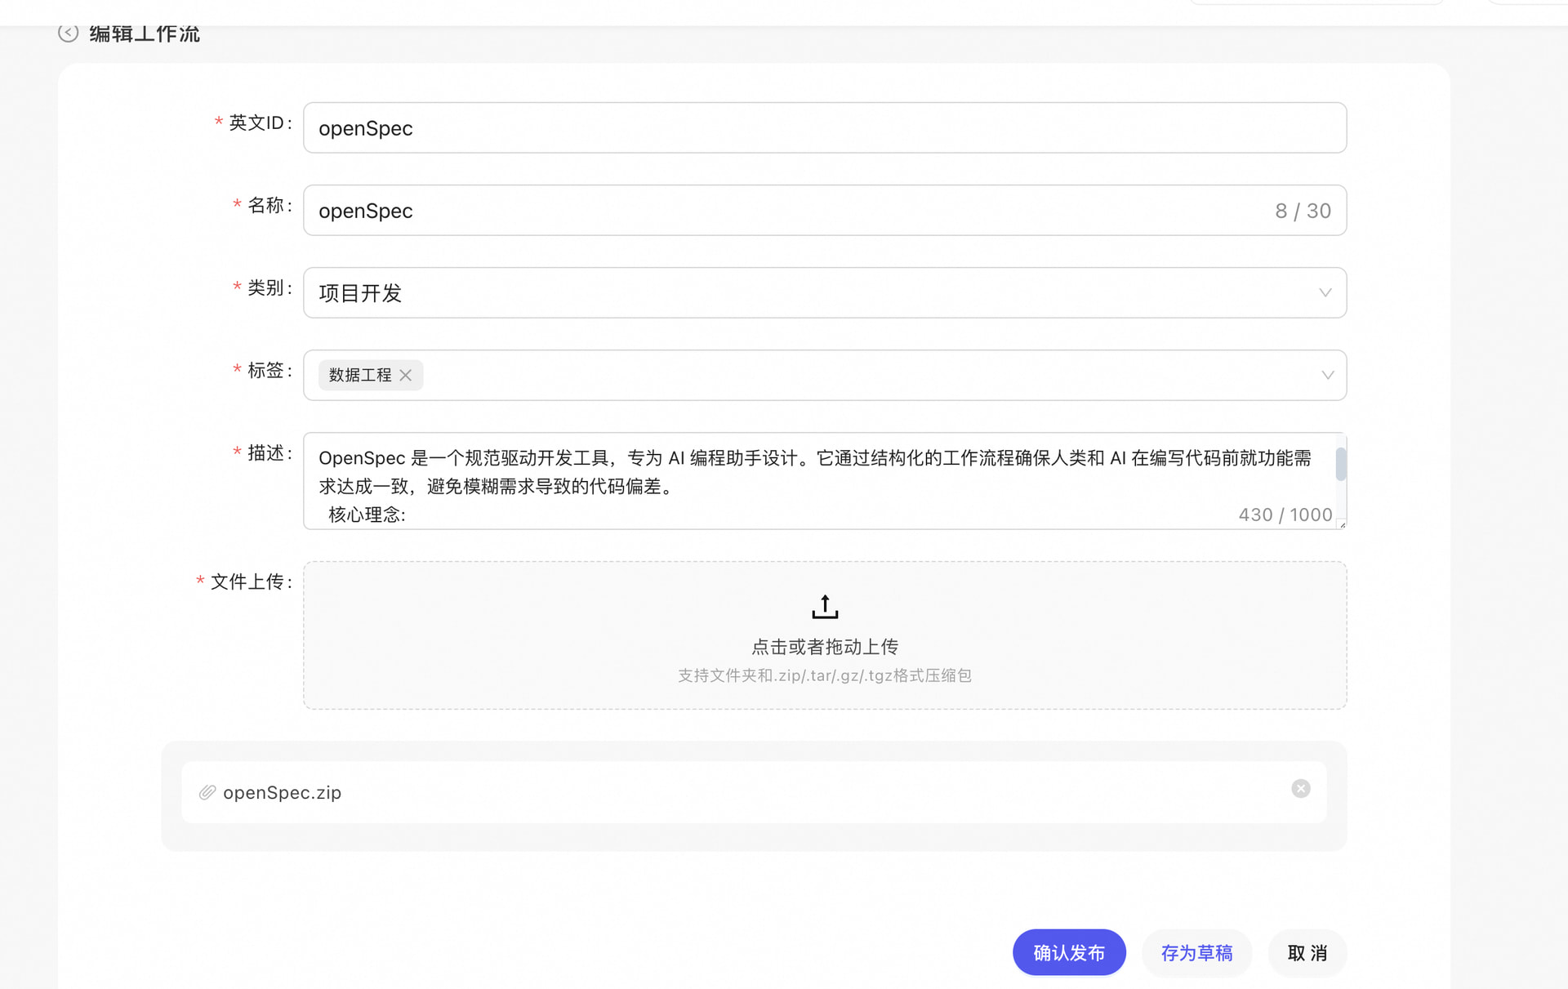Remove the openSpec.zip attachment via its X icon
This screenshot has height=989, width=1568.
1300,788
